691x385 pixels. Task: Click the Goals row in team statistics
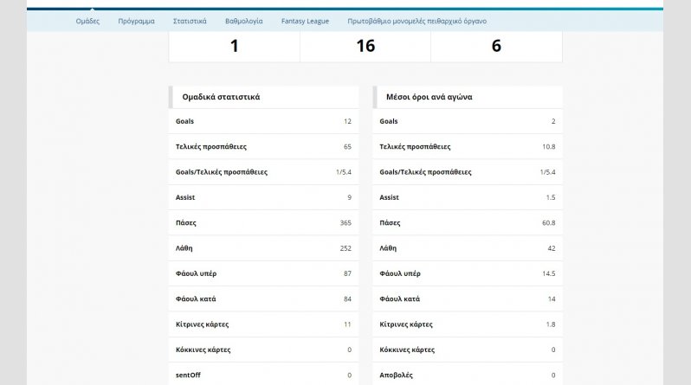click(263, 121)
